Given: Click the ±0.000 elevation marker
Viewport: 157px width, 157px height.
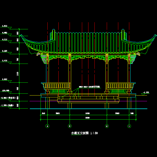Looking at the screenshot, I should [x=6, y=90].
